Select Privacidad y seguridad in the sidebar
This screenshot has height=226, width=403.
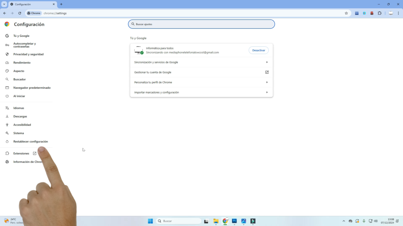tap(28, 54)
